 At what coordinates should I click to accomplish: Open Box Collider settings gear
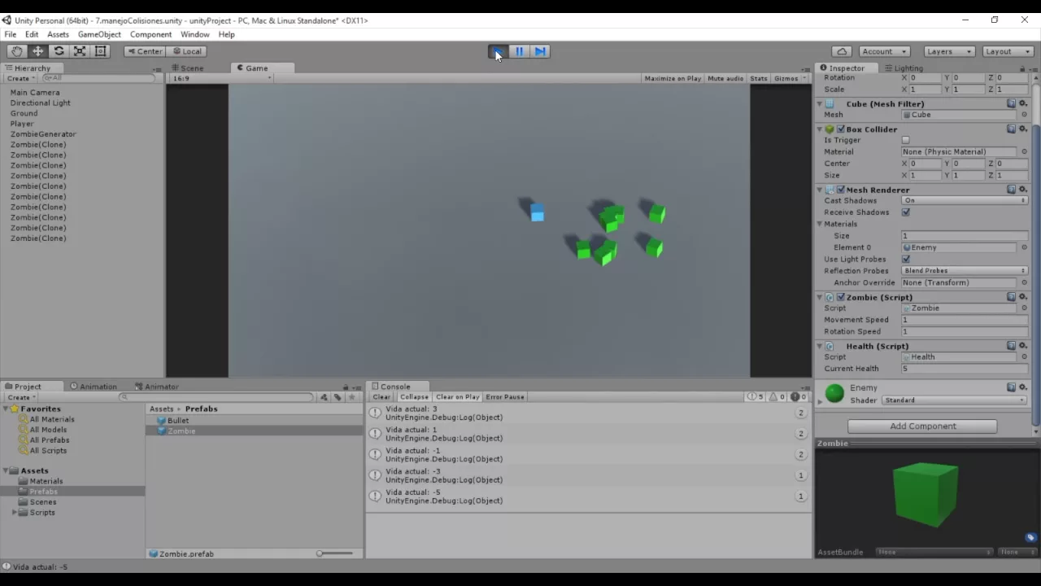[x=1024, y=129]
